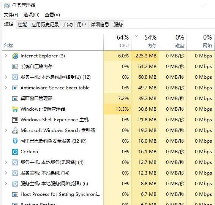215x205 pixels.
Task: Click the Antimalware Service Executable icon
Action: click(15, 88)
